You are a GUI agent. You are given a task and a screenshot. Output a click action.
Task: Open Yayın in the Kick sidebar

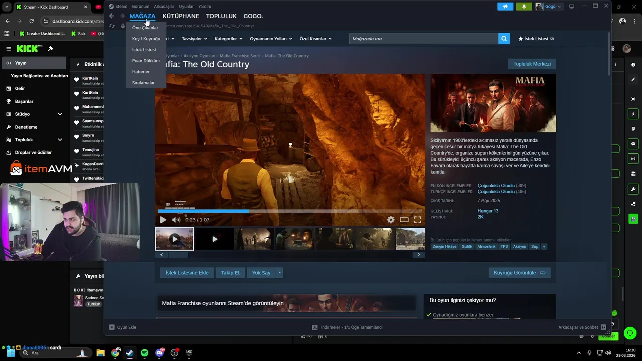(34, 63)
